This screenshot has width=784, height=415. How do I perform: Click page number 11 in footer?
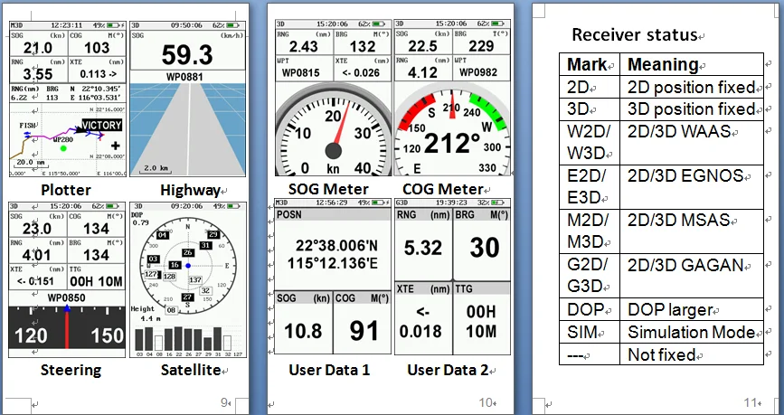point(751,402)
